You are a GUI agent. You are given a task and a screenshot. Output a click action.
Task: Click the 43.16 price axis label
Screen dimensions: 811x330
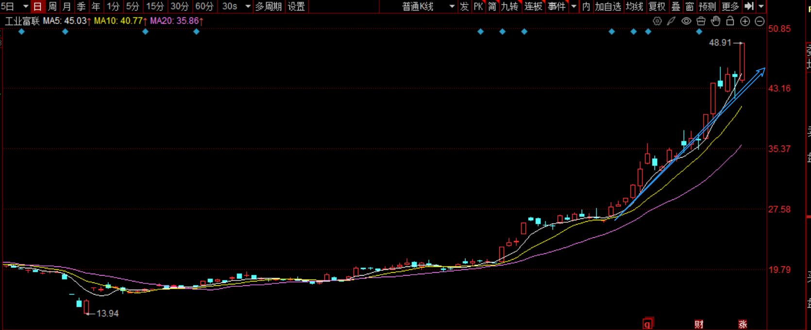(x=779, y=88)
